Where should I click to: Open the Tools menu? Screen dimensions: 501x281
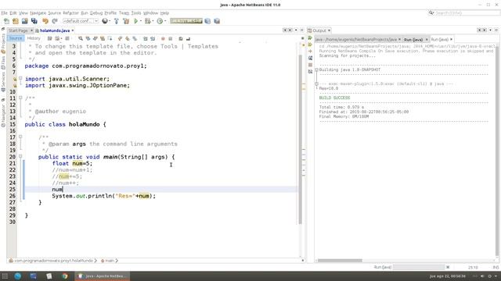(x=136, y=13)
